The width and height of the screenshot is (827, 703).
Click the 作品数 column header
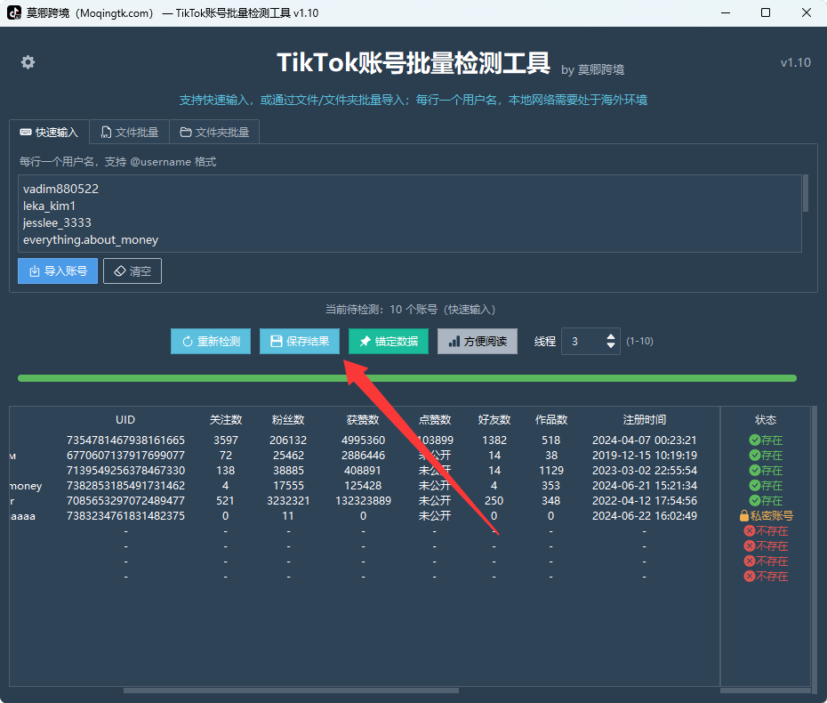click(551, 420)
